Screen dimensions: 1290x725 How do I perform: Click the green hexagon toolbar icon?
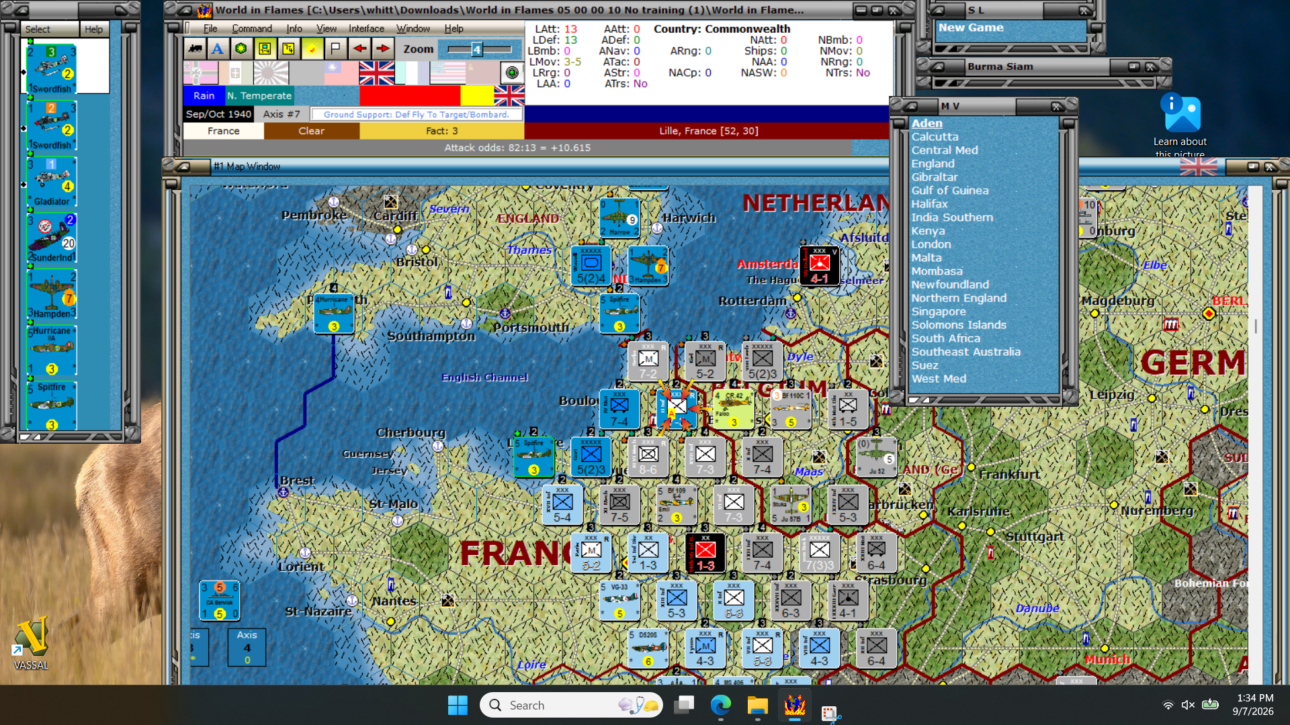[x=241, y=48]
